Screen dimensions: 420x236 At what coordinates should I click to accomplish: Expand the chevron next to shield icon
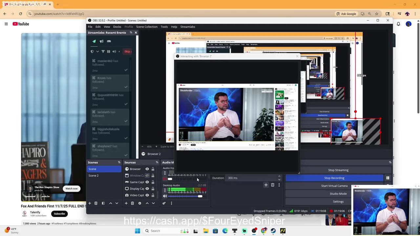point(97,51)
